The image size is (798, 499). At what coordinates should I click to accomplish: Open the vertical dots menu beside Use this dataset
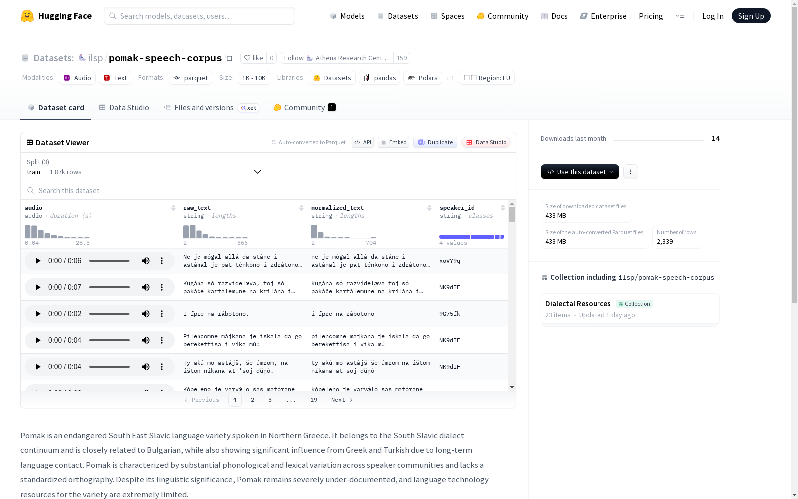(631, 172)
